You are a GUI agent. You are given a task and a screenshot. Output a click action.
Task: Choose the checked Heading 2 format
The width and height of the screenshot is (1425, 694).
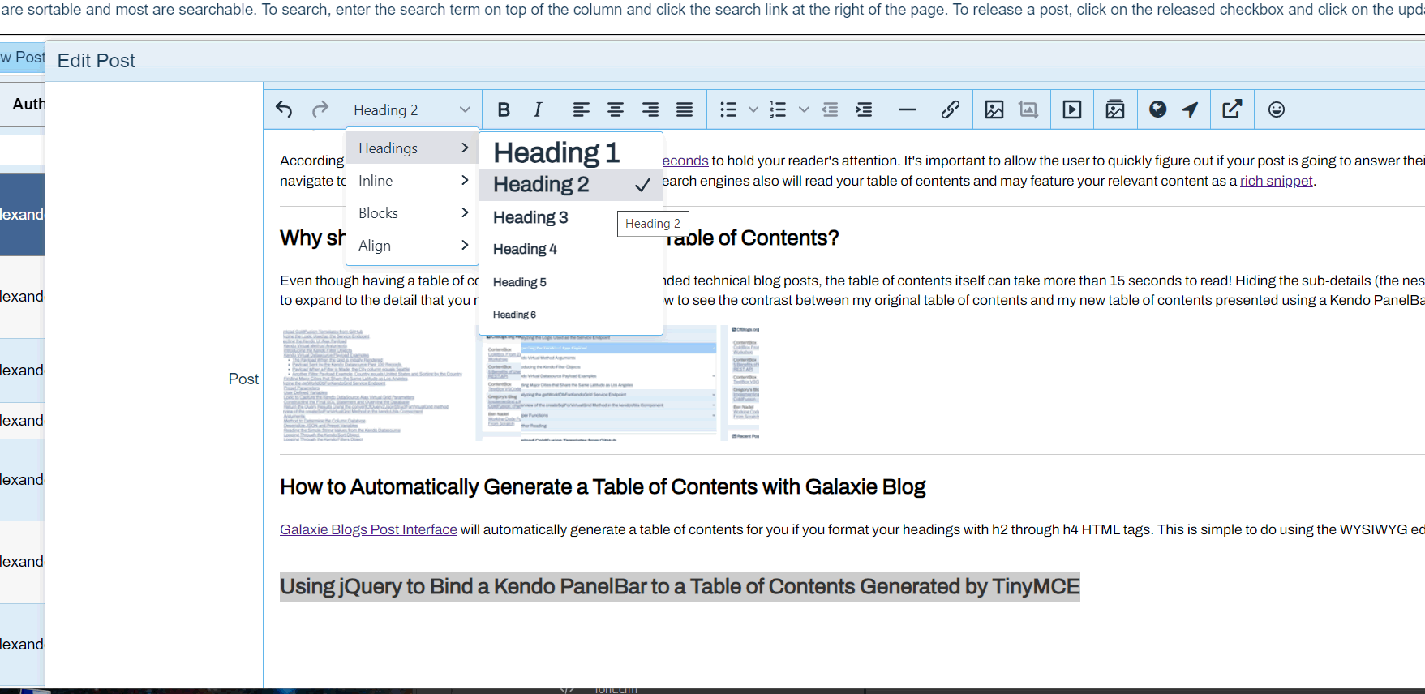tap(571, 184)
